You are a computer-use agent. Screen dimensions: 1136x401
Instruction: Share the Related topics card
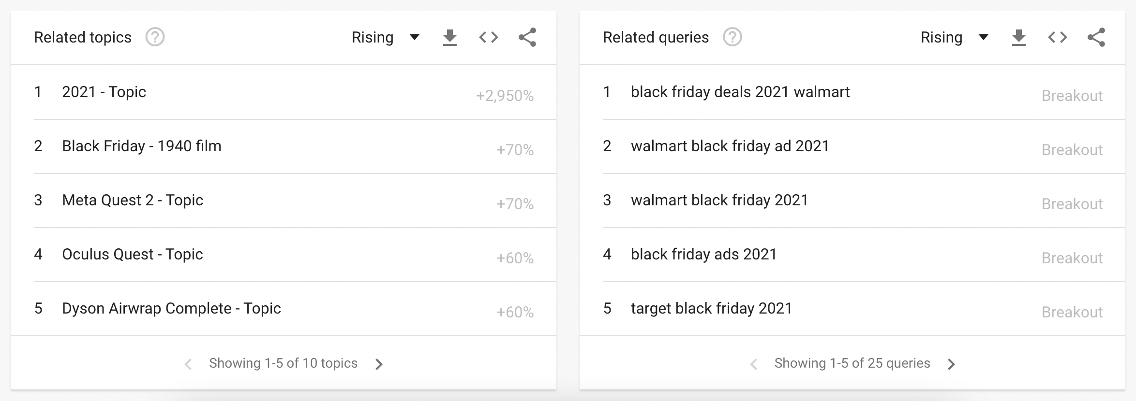pos(527,37)
